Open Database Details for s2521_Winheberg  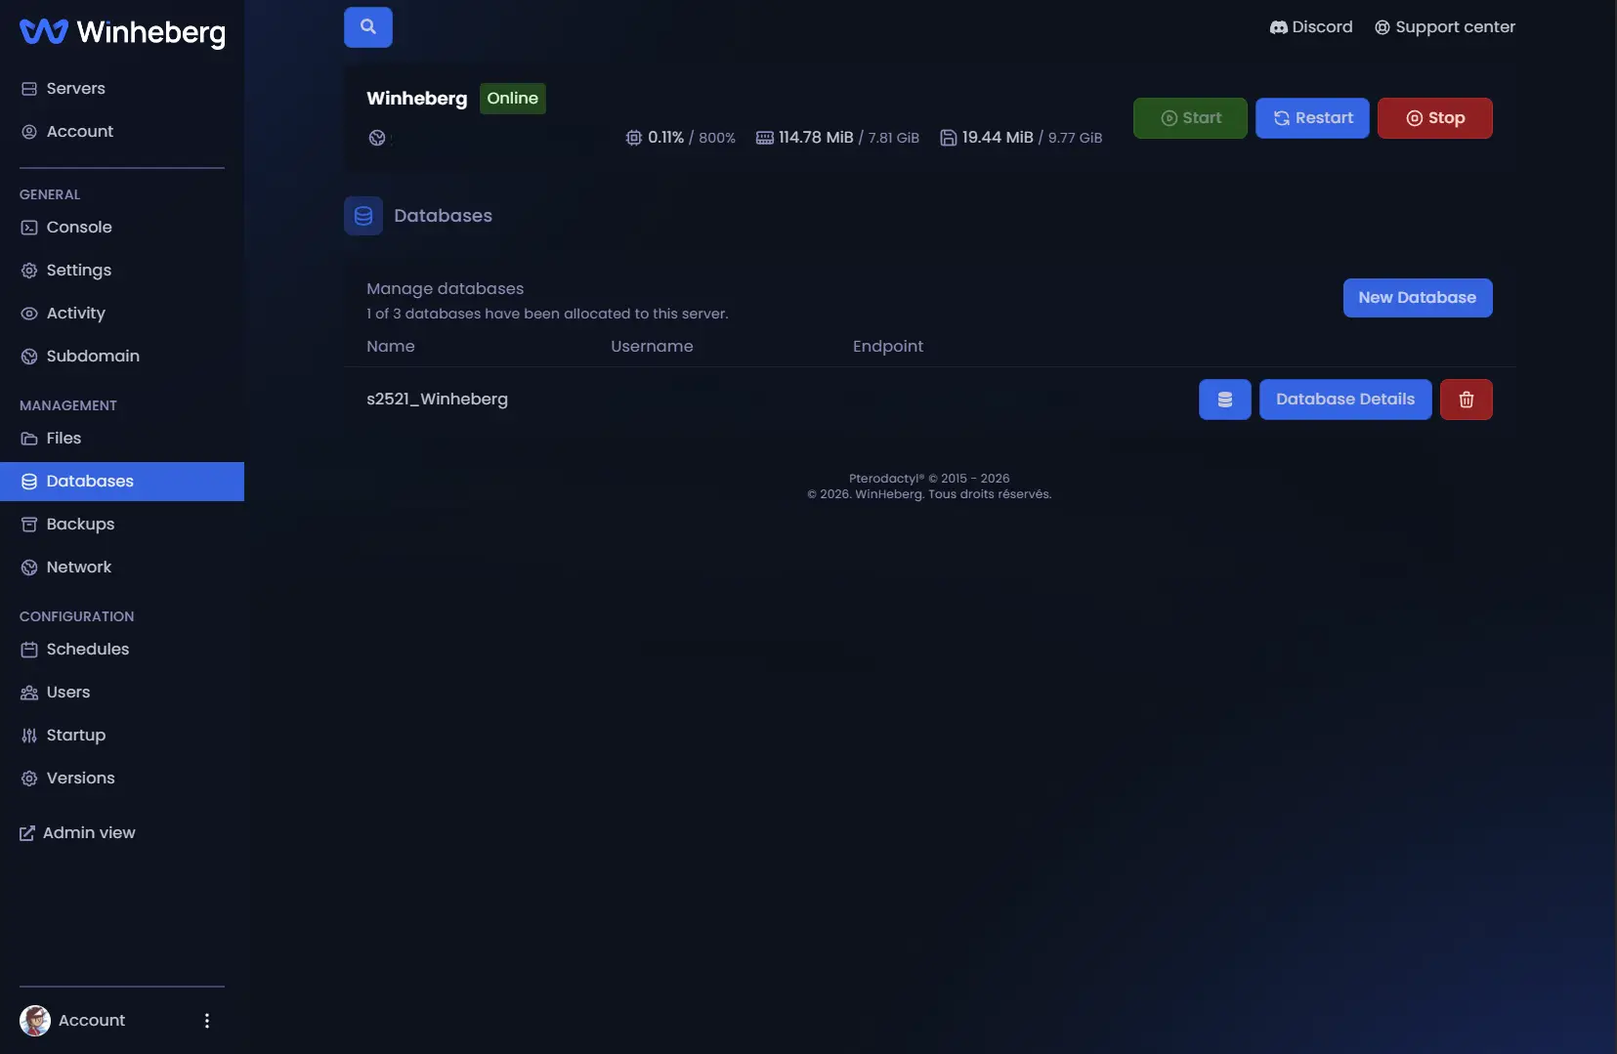point(1345,400)
